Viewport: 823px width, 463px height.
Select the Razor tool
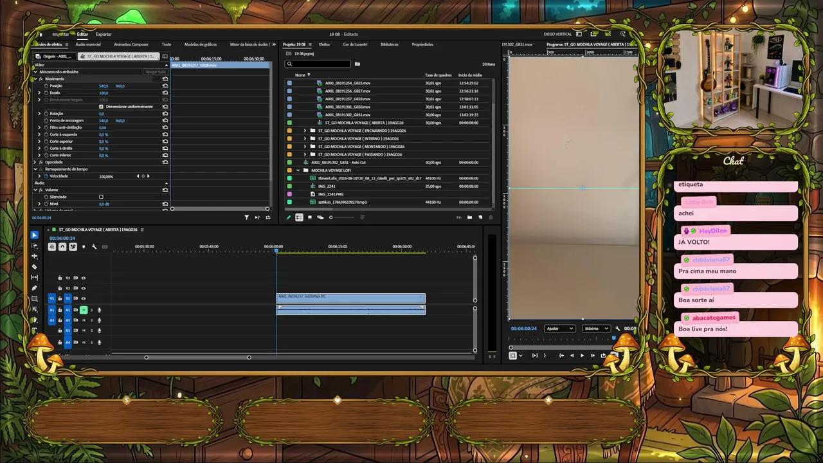coord(35,267)
